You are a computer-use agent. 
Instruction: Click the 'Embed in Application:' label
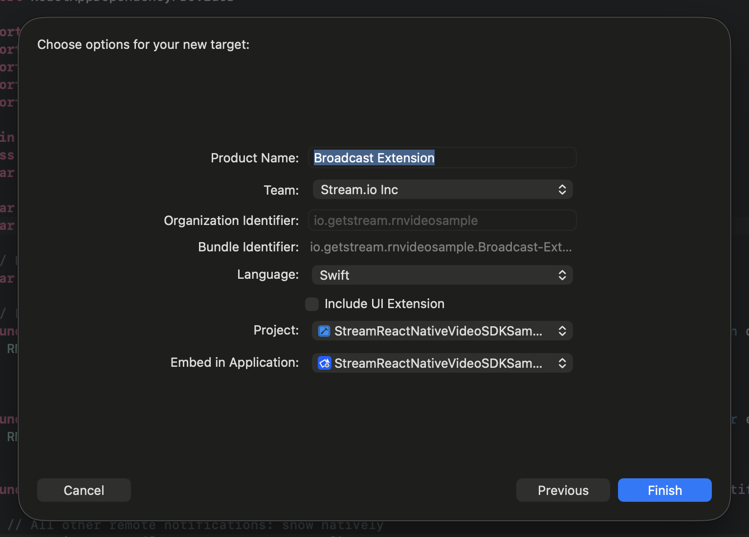point(235,362)
